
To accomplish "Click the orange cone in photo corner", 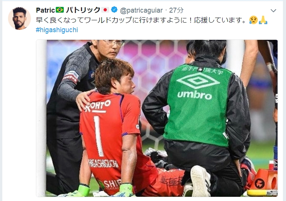I will (x=265, y=180).
